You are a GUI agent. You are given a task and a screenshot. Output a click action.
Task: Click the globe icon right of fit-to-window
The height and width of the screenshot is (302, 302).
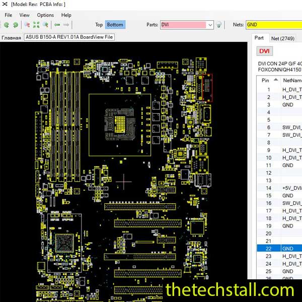click(45, 25)
